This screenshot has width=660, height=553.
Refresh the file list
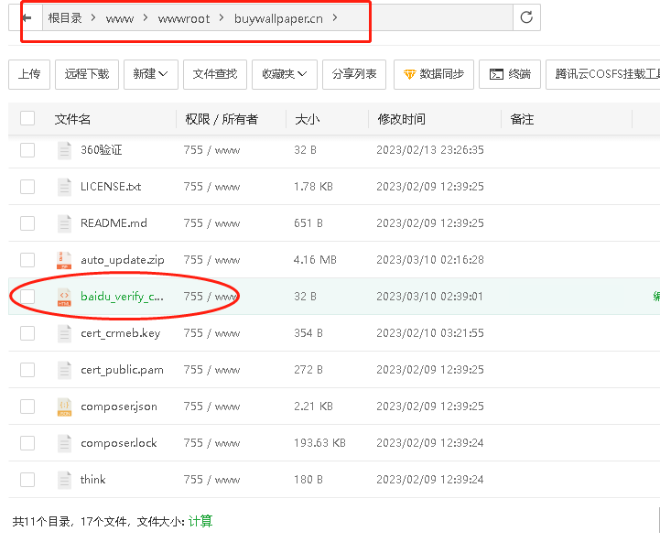point(526,17)
